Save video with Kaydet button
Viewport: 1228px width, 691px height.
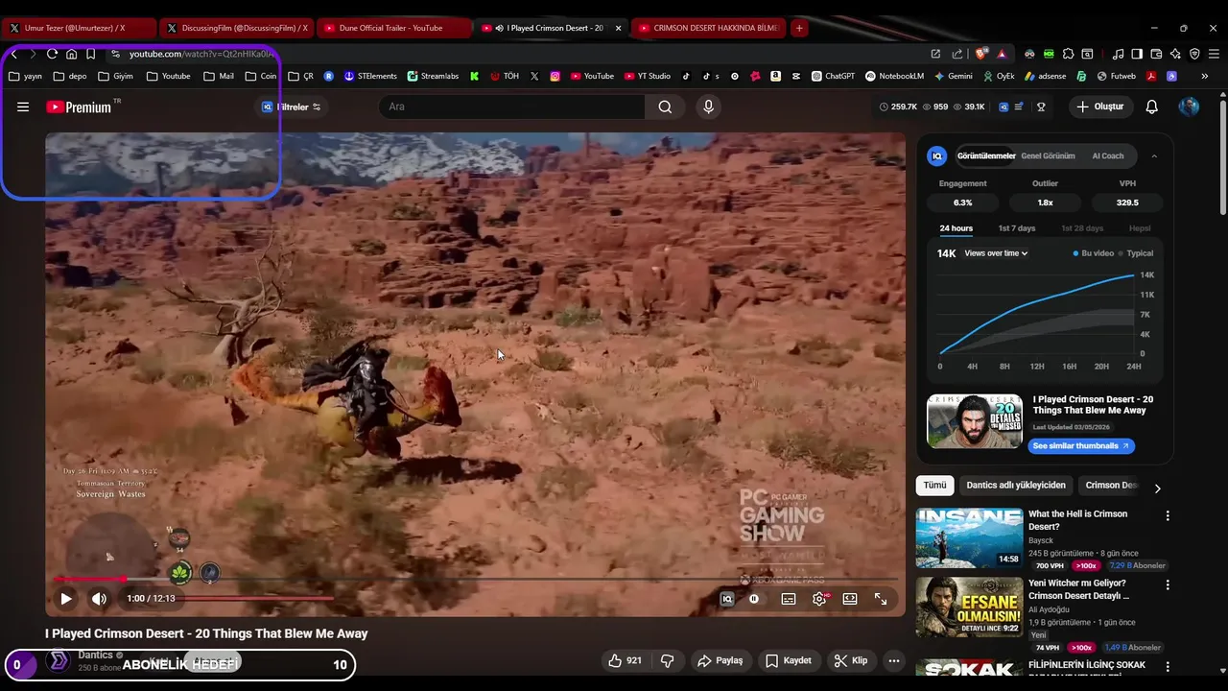(x=789, y=660)
